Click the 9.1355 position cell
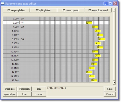The image size is (121, 102). [13, 48]
